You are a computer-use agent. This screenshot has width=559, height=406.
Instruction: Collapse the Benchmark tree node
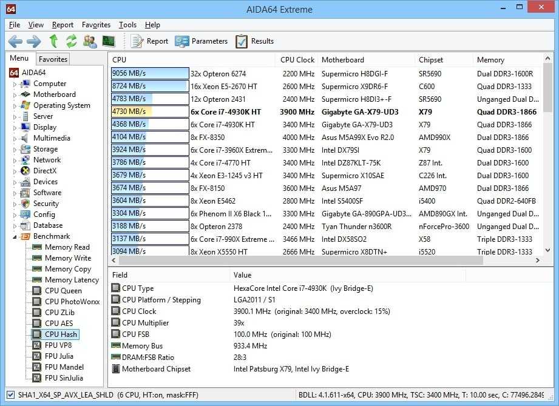coord(15,237)
